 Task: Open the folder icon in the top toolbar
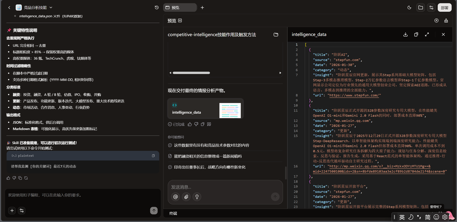click(x=421, y=7)
